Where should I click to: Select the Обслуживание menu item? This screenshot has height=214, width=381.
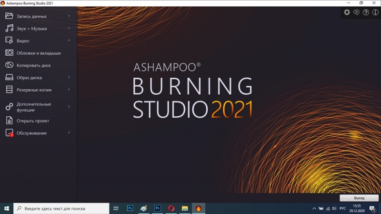point(39,133)
